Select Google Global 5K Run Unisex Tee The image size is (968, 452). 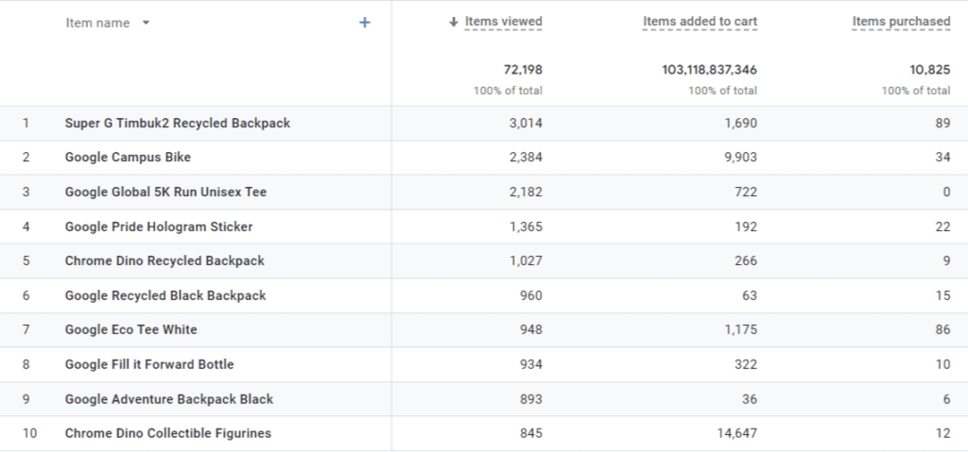coord(166,192)
